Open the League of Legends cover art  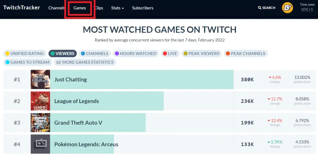pyautogui.click(x=40, y=101)
